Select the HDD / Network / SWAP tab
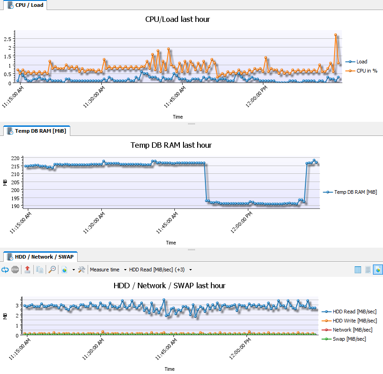The width and height of the screenshot is (383, 374). coord(41,257)
